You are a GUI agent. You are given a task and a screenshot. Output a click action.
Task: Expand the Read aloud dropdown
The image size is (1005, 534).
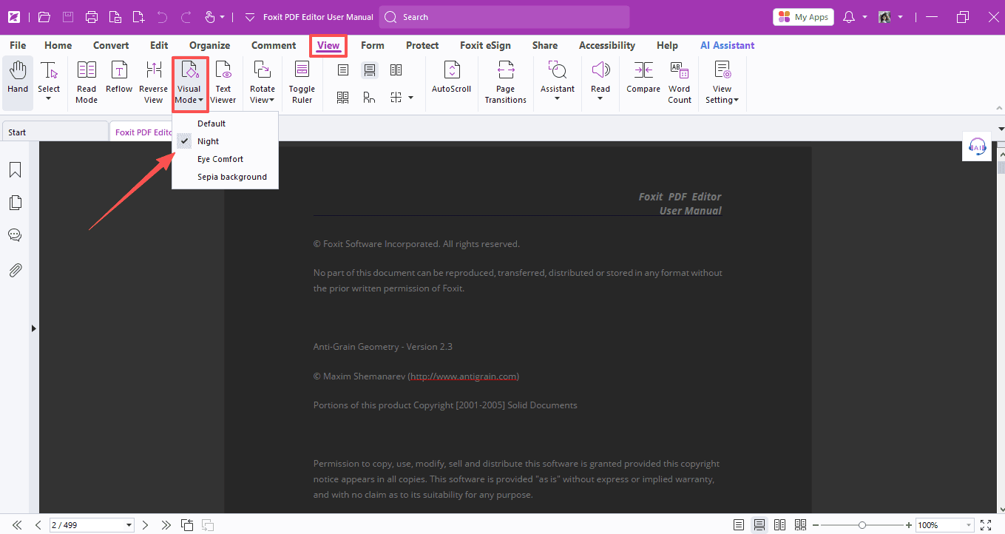600,98
